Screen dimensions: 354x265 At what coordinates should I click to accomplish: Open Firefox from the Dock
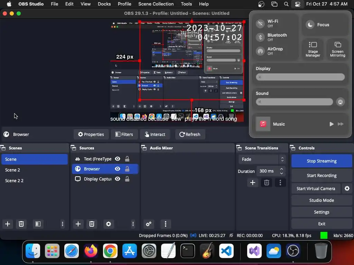click(91, 251)
